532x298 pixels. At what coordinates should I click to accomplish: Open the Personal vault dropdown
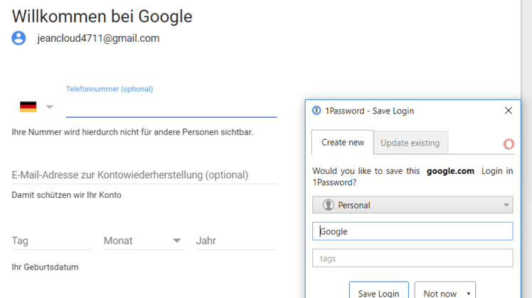[413, 205]
